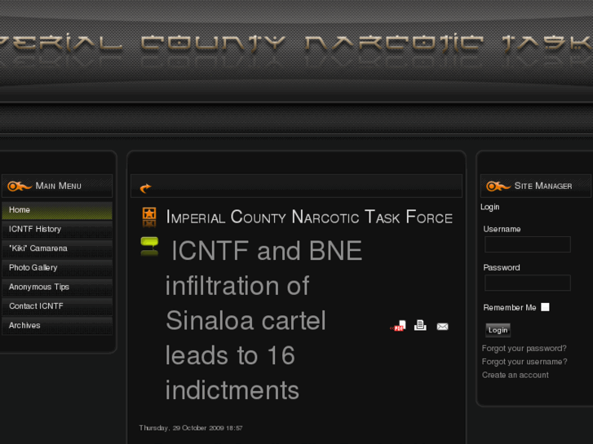Click the Main Menu header text
The width and height of the screenshot is (593, 444).
(x=58, y=186)
